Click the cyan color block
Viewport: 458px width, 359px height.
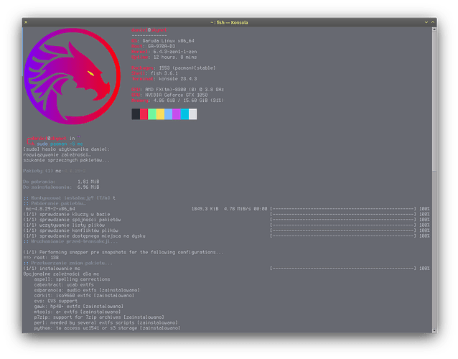(x=185, y=114)
